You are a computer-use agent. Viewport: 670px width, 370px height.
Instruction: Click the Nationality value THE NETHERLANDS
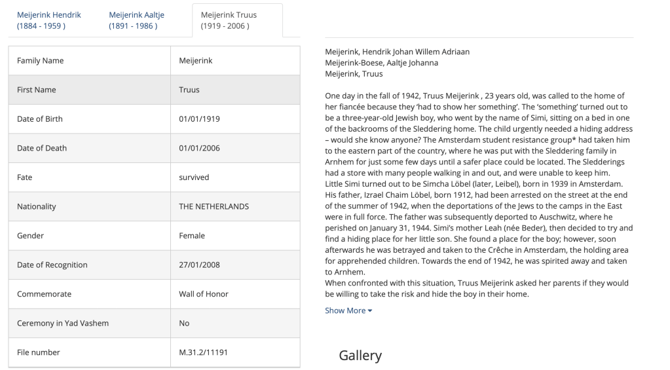click(214, 206)
